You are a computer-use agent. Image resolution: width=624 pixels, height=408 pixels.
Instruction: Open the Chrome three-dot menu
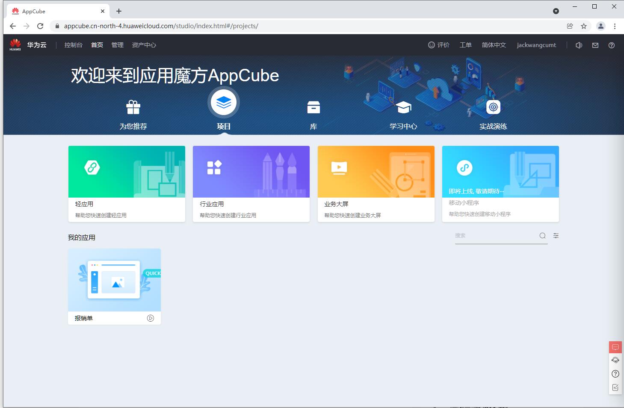click(615, 26)
